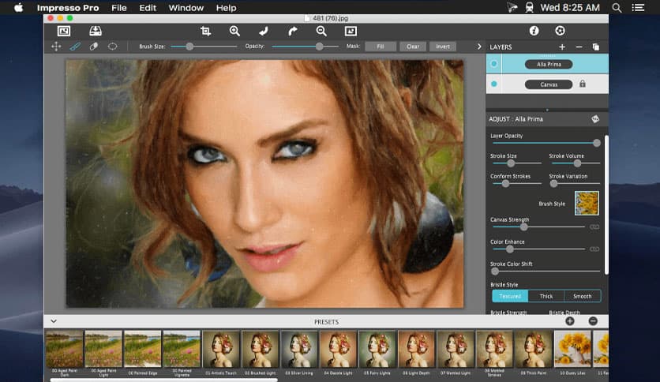The width and height of the screenshot is (660, 382).
Task: Remove preset with minus button
Action: point(593,321)
